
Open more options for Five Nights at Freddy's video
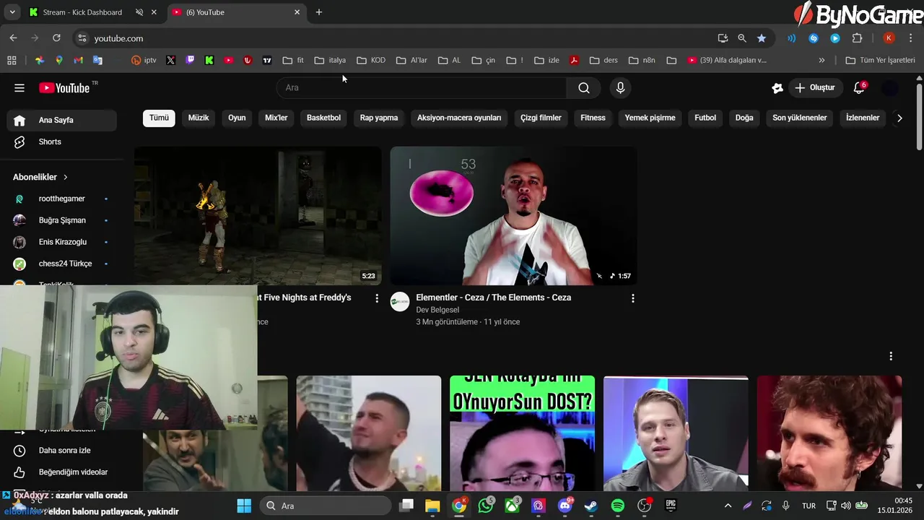coord(376,298)
